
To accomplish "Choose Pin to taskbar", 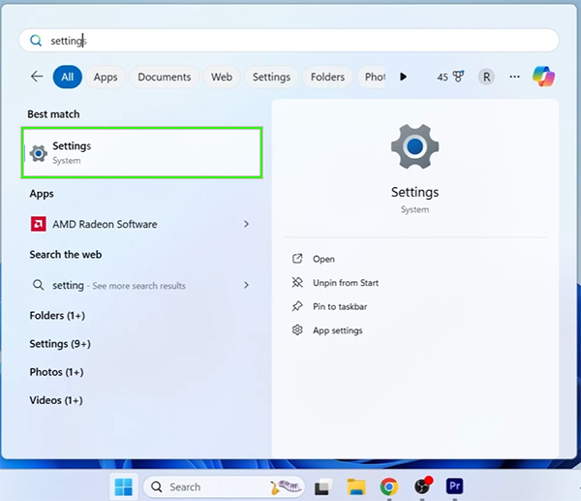I will click(340, 306).
